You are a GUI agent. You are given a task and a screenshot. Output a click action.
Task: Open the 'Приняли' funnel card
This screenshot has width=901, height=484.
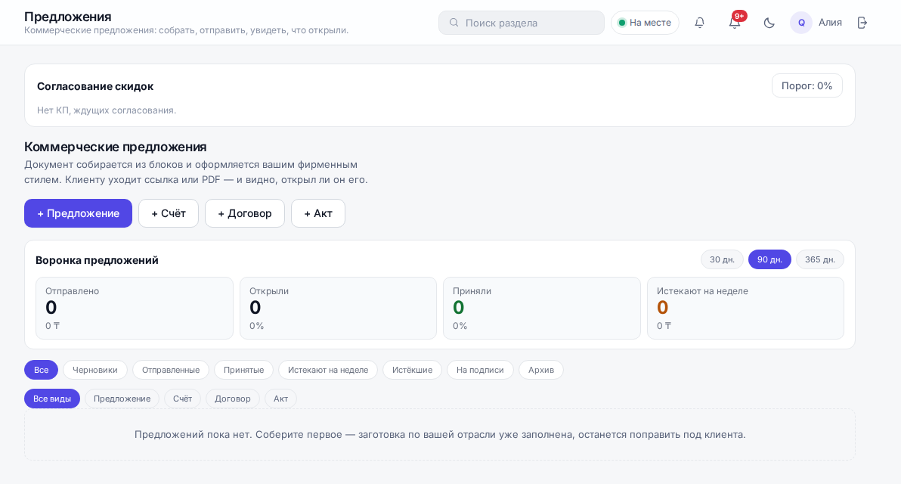point(542,308)
